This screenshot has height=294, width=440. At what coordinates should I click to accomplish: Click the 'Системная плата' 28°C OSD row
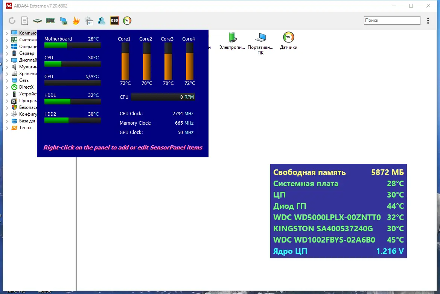coord(338,184)
